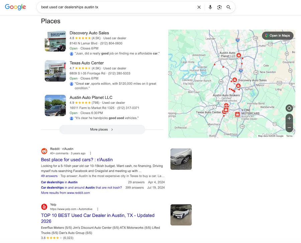
Task: Click the Reddit favicon icon
Action: tap(44, 151)
